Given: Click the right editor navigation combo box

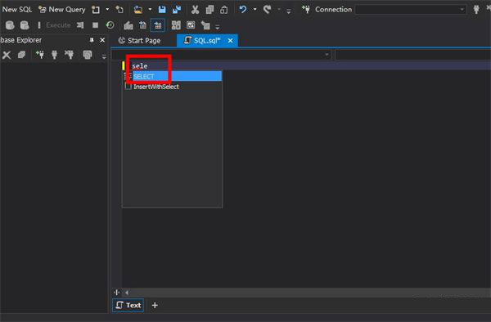Looking at the screenshot, I should click(x=412, y=55).
